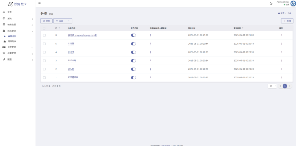Disable the category with ID 1
Screen dimensions: 296x146
(134, 78)
